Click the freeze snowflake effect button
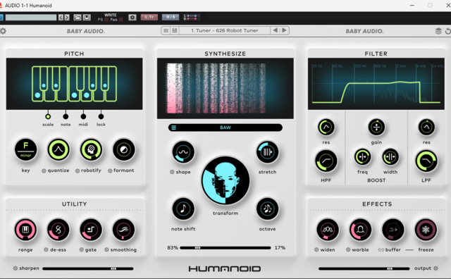Viewport: 451px width, 279px height. [x=426, y=230]
